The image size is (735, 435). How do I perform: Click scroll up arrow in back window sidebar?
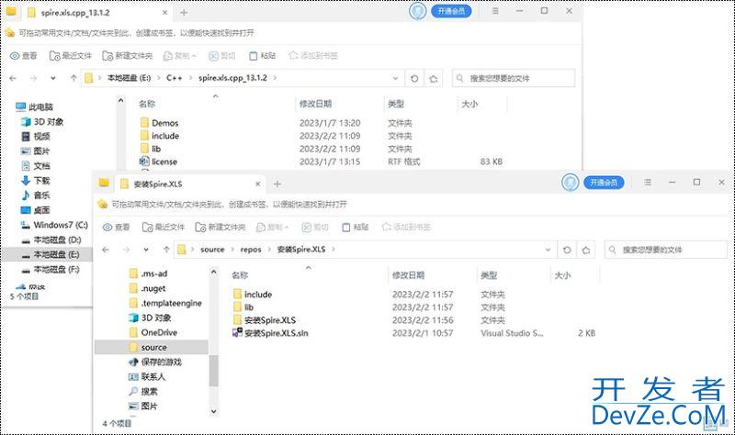[x=121, y=100]
